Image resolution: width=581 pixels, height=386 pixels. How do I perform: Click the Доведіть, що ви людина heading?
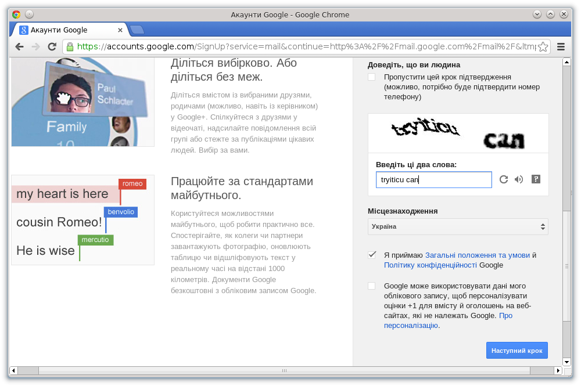(x=414, y=65)
